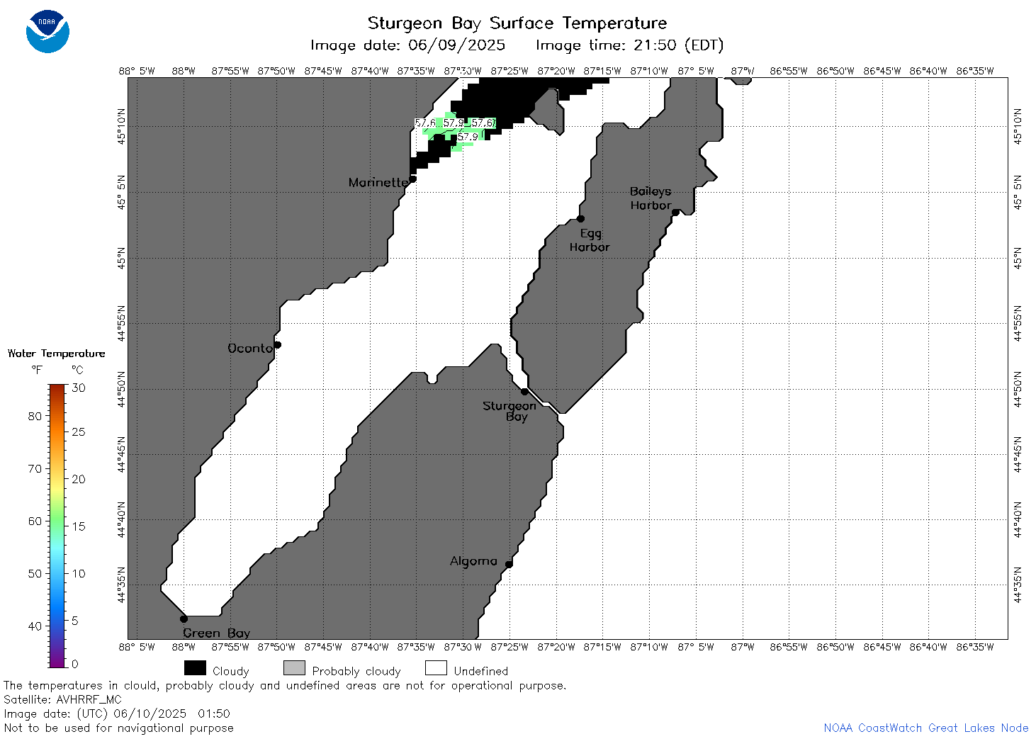Click the disclaimer about temperatures in cloud areas
Viewport: 1036px width, 739px height.
tap(285, 685)
